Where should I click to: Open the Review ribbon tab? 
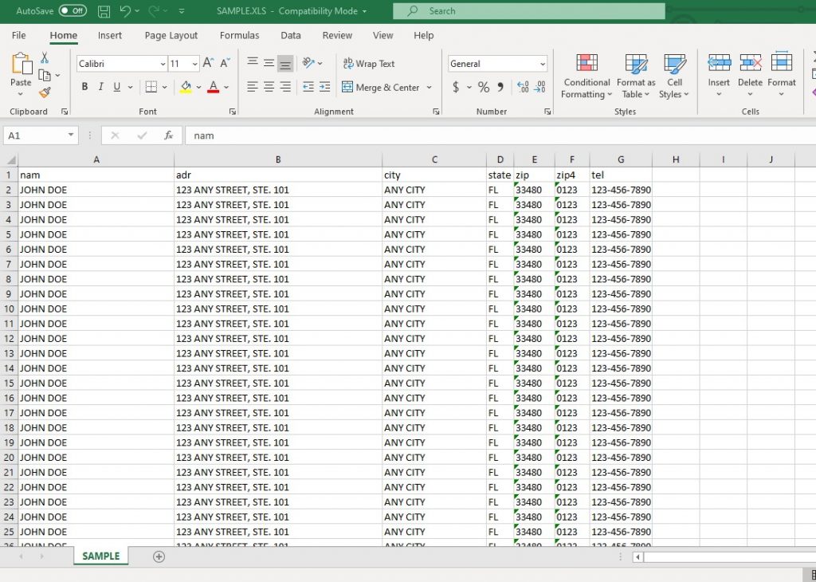(x=336, y=35)
